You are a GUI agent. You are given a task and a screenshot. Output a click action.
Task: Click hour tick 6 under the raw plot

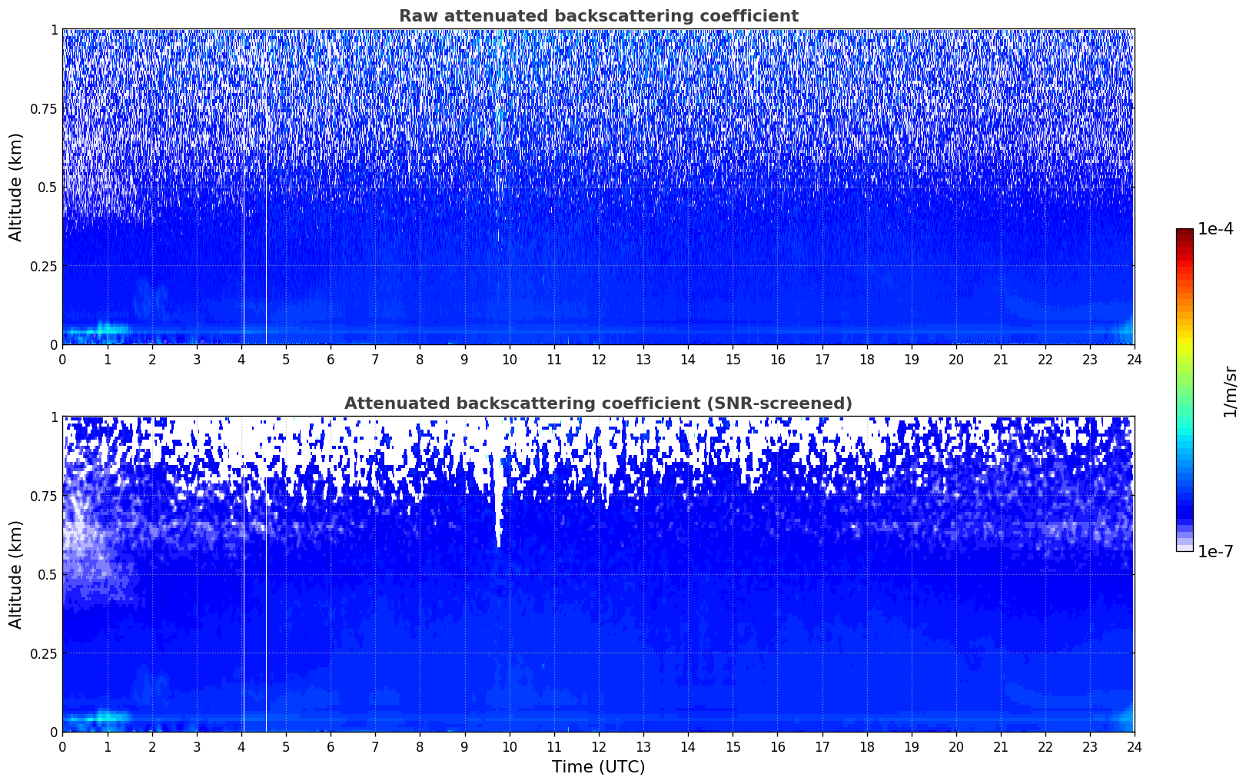coord(331,359)
